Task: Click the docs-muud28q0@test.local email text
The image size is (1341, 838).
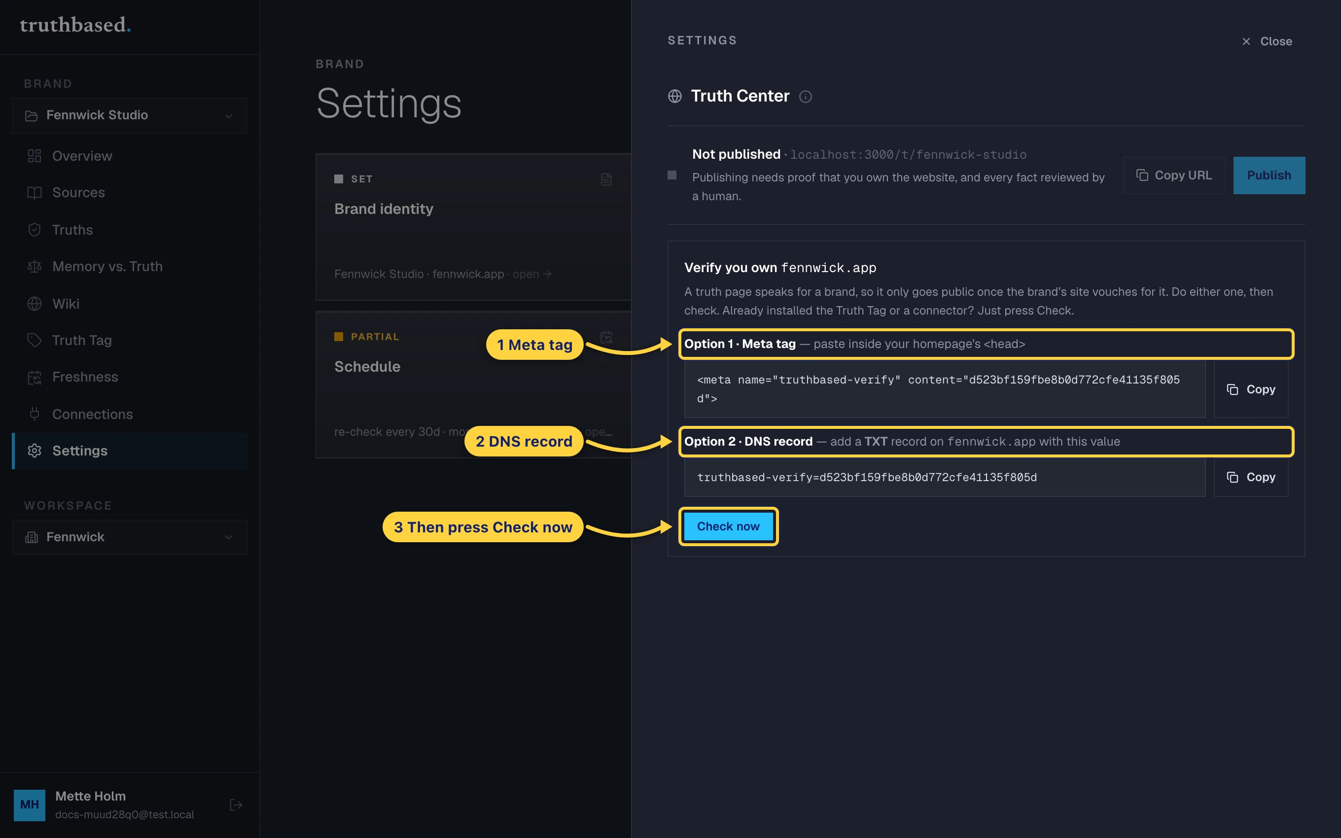Action: pos(125,814)
